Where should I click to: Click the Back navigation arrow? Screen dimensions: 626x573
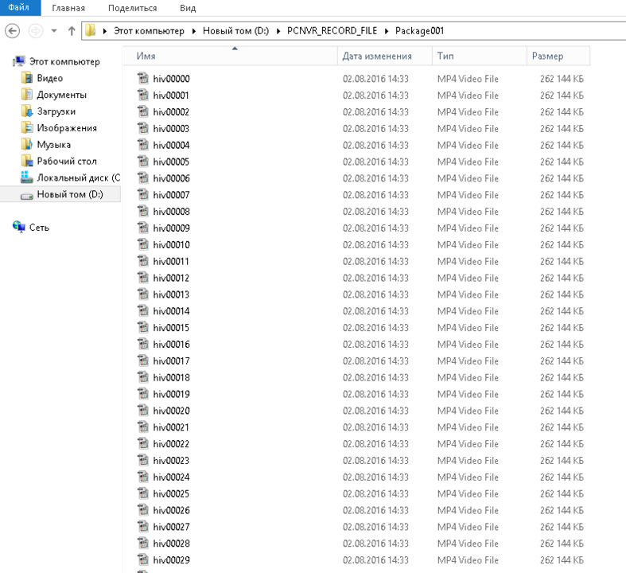[13, 31]
